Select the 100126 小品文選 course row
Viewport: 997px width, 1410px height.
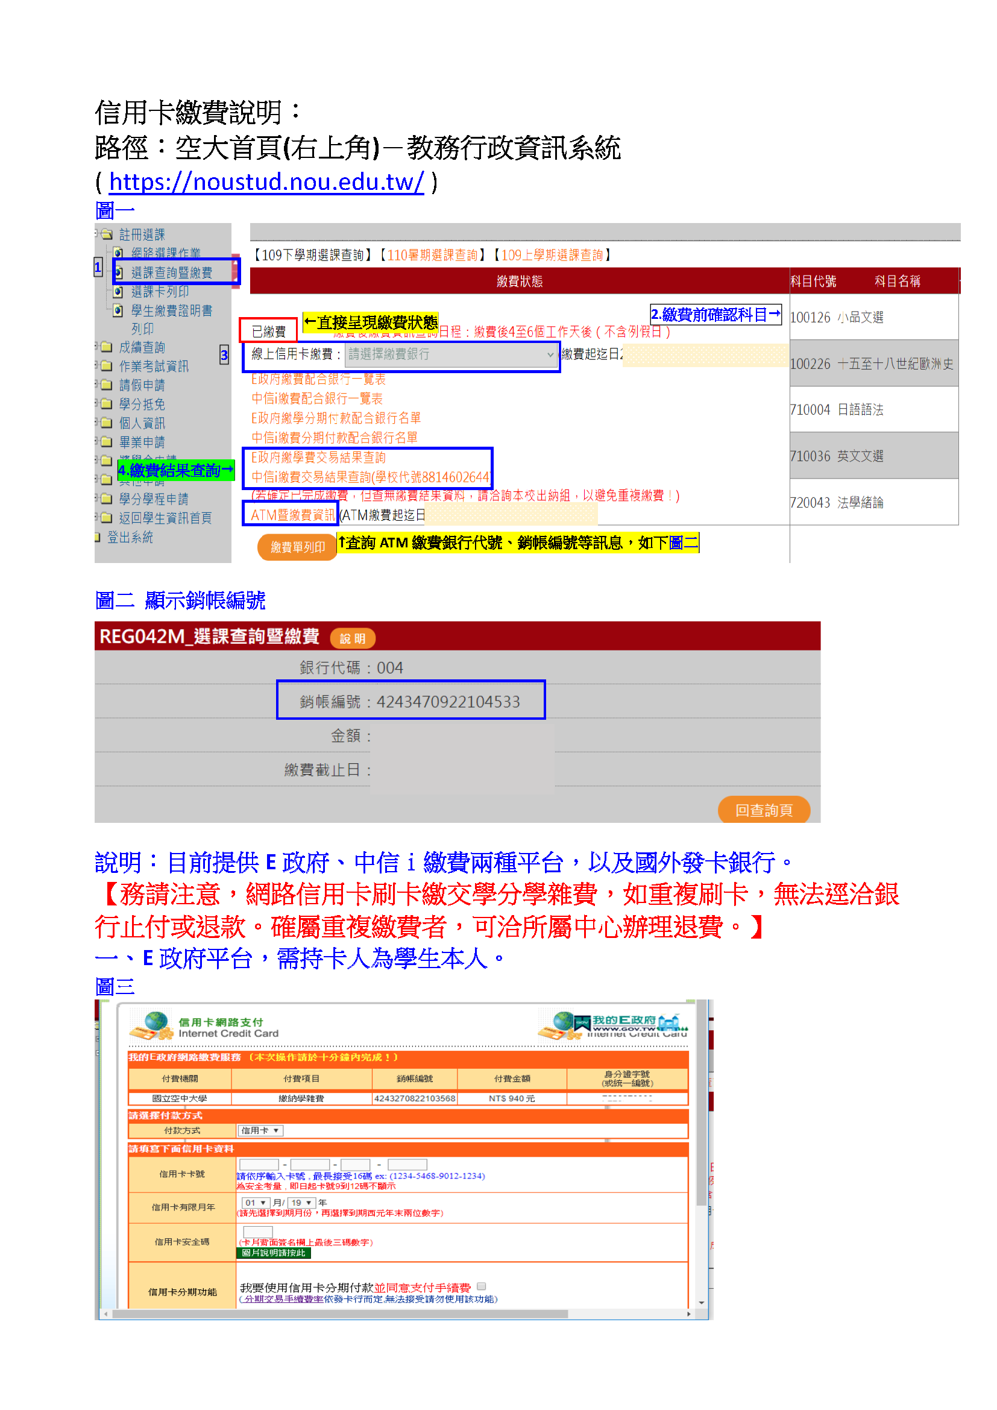tap(873, 317)
